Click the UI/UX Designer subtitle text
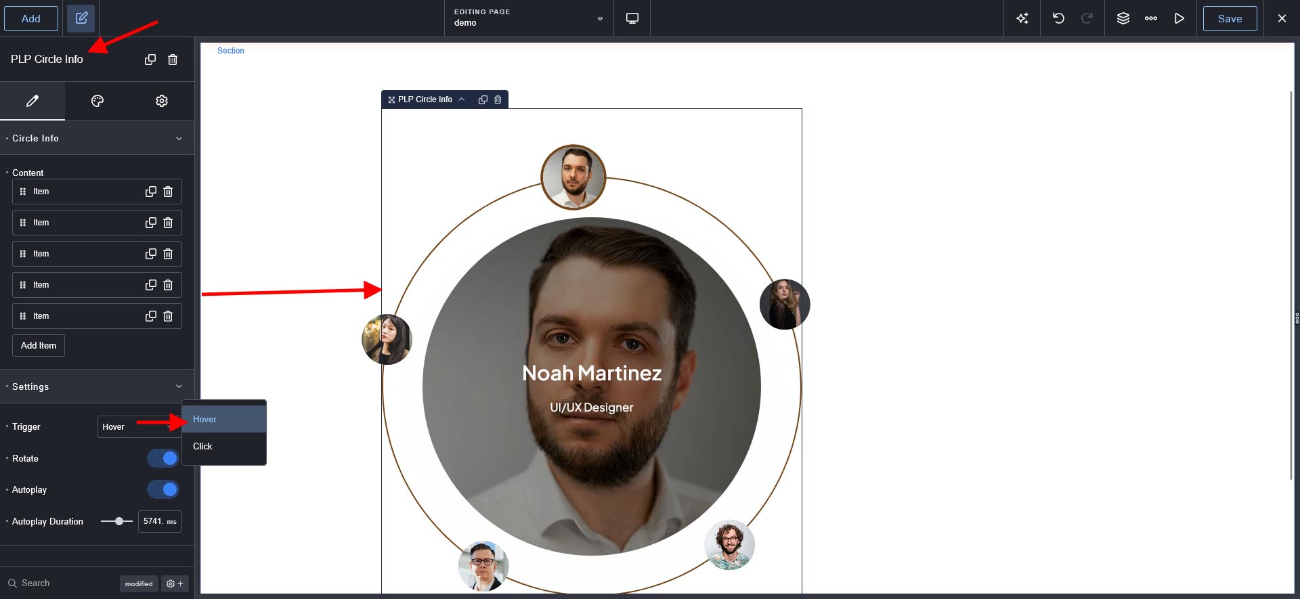The height and width of the screenshot is (599, 1300). 592,407
